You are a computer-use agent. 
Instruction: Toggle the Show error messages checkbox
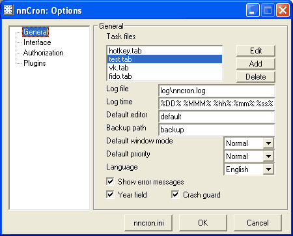click(x=111, y=181)
